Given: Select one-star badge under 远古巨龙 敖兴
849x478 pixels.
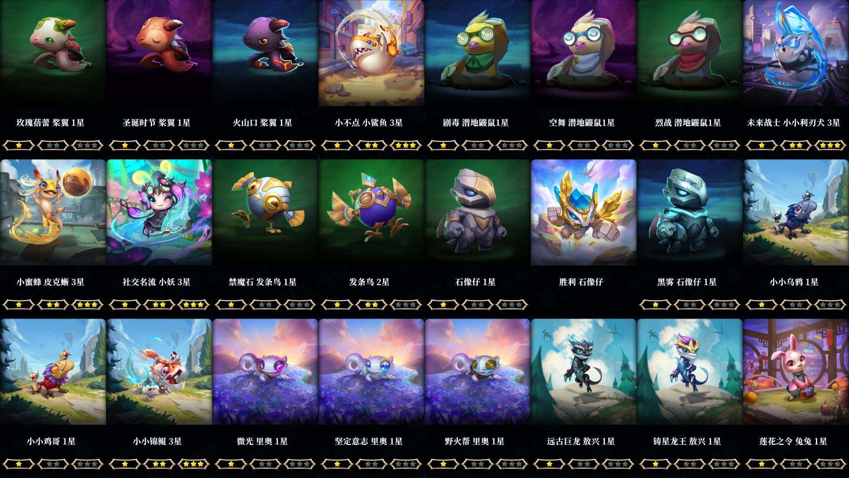Looking at the screenshot, I should tap(549, 464).
